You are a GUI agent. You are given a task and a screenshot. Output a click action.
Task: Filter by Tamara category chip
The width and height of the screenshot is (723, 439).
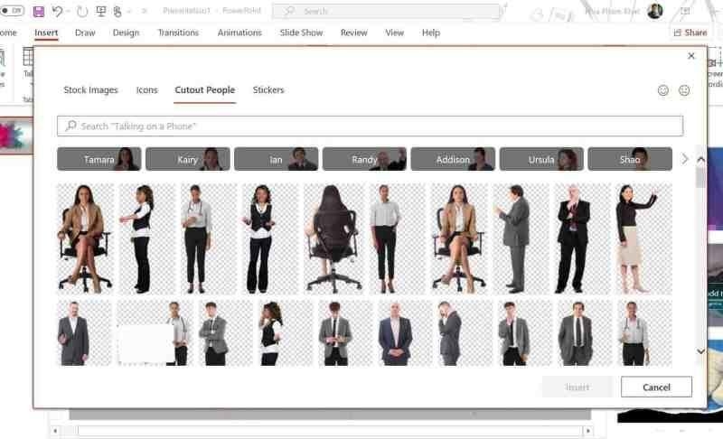(99, 159)
